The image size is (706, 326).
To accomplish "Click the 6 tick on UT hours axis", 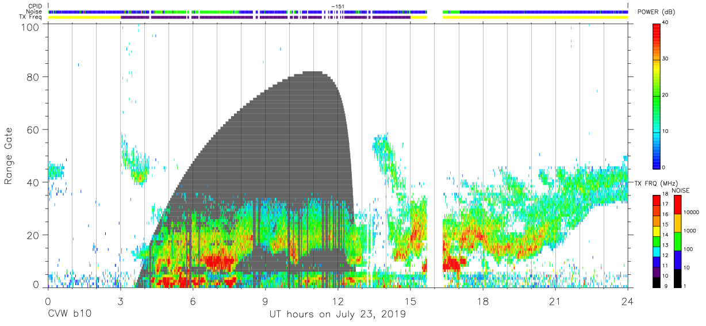I will [193, 301].
